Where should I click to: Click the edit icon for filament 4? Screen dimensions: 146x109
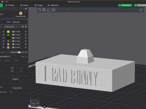(x=26, y=35)
